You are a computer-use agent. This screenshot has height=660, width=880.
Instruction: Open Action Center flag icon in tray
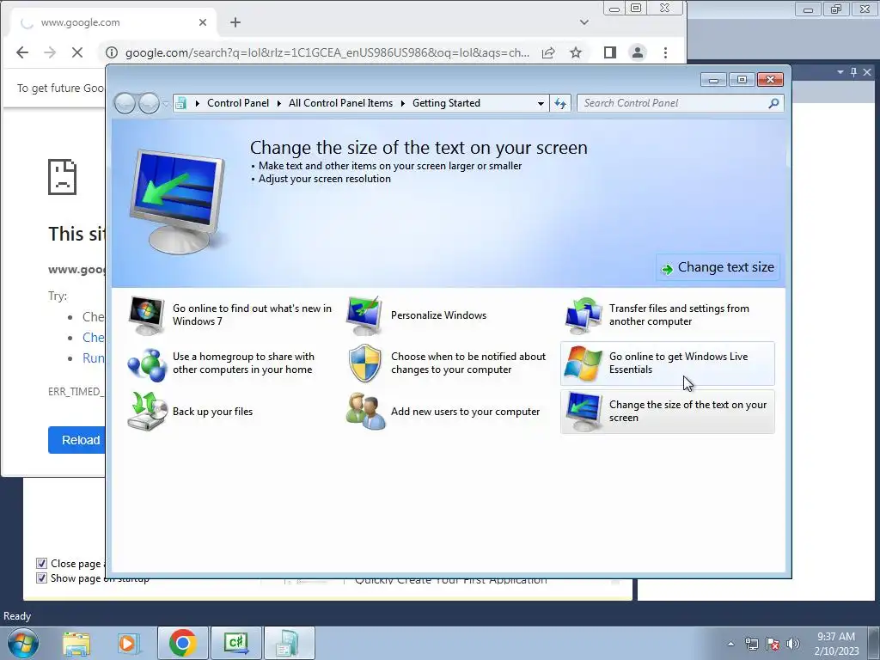coord(773,644)
